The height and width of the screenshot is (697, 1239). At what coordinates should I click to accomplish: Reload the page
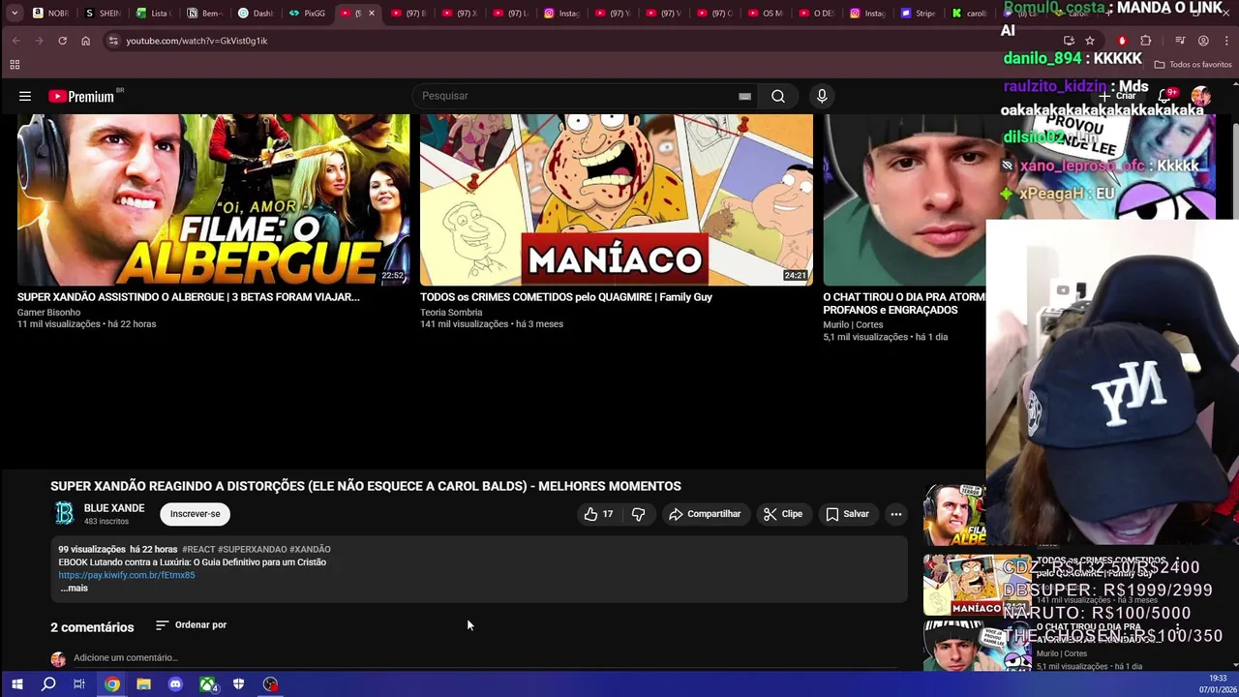[62, 41]
